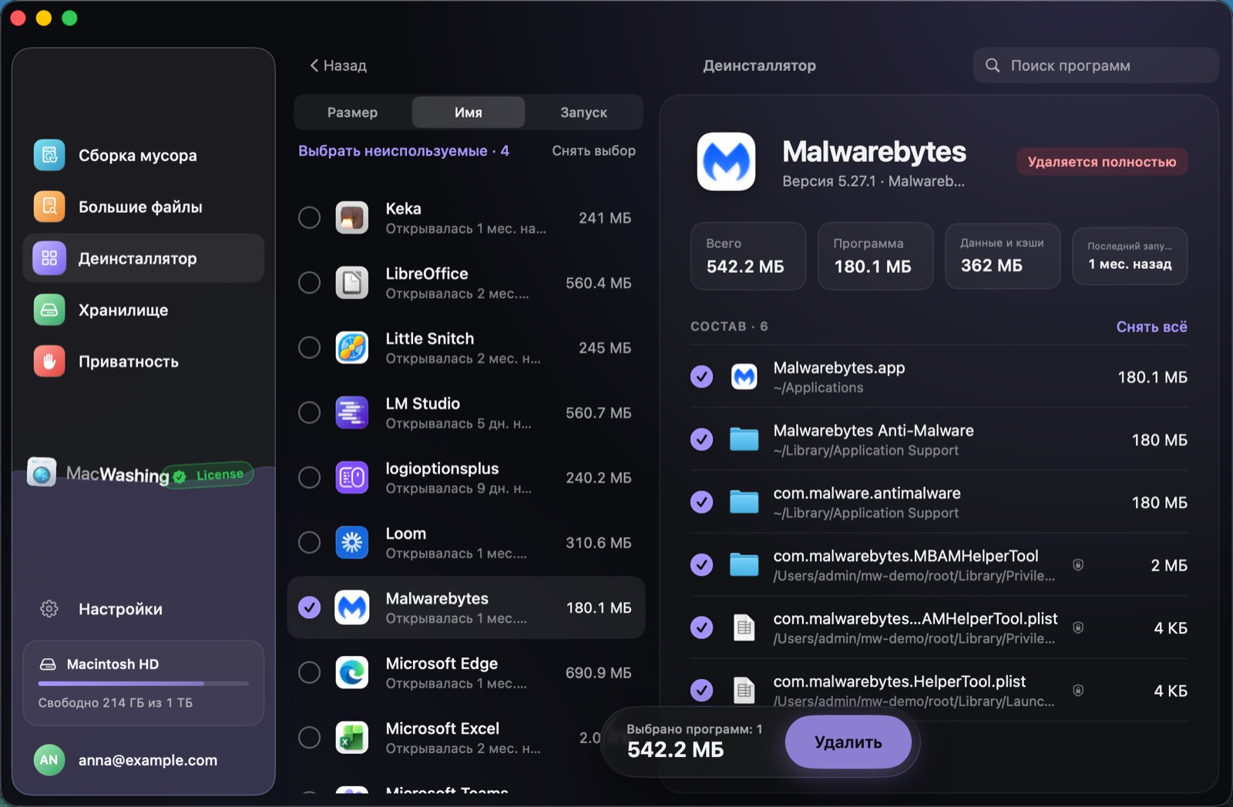This screenshot has height=807, width=1233.
Task: Switch to the Размер sort tab
Action: [x=352, y=113]
